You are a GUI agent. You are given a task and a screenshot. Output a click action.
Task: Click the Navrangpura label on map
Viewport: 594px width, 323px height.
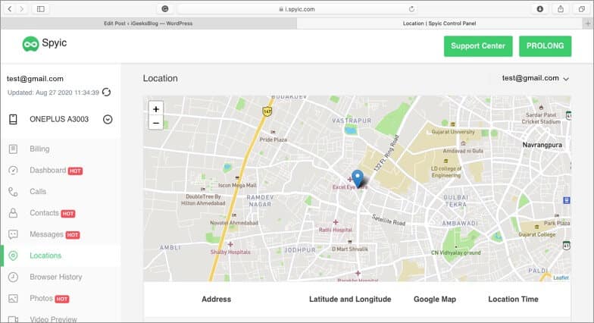[x=542, y=145]
